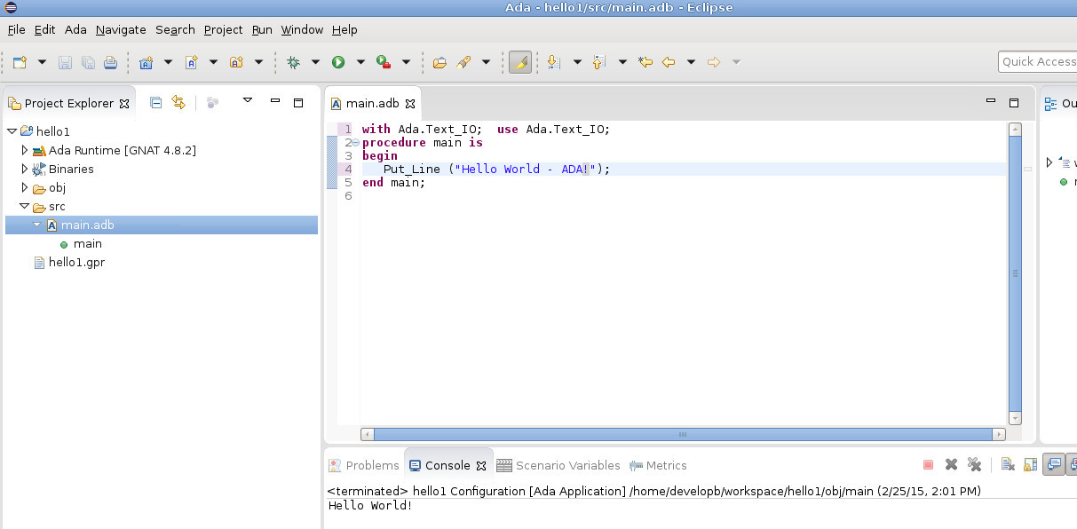Click the red Terminate console button

[x=928, y=464]
